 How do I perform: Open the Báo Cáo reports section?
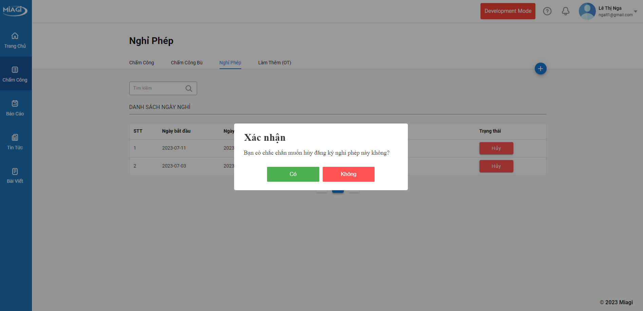[15, 108]
